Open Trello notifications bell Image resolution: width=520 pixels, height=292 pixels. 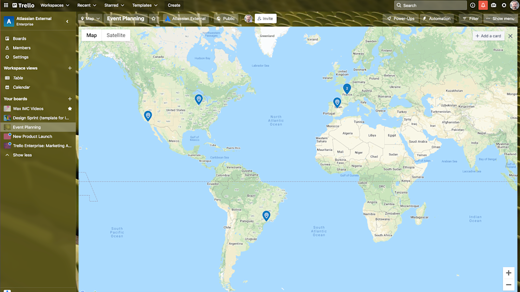[x=483, y=5]
